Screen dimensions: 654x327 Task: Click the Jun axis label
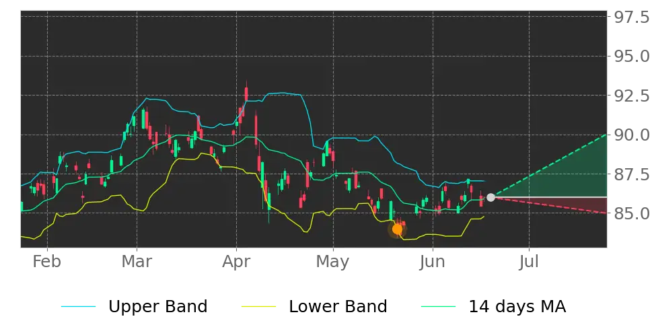coord(433,262)
